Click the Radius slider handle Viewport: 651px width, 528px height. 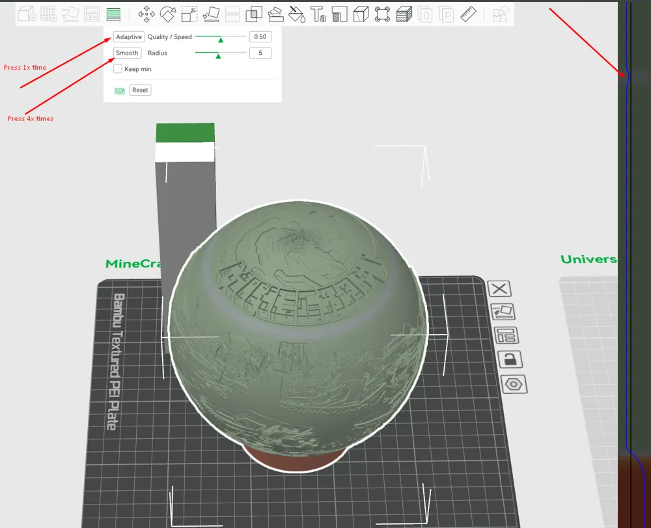tap(218, 55)
